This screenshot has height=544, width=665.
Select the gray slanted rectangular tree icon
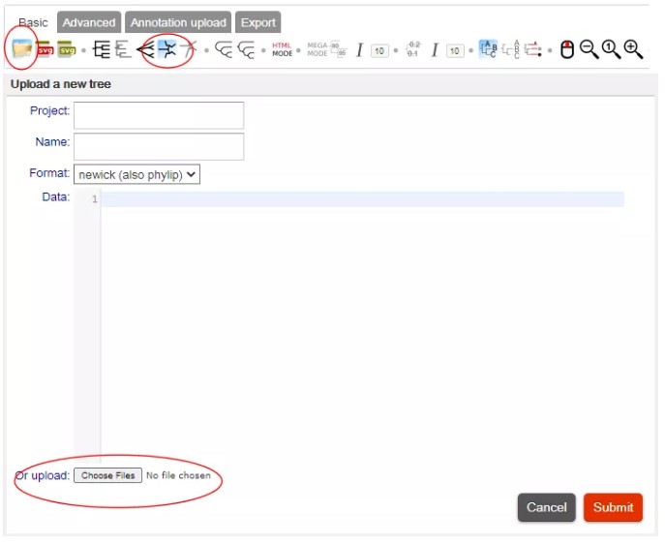[x=123, y=49]
